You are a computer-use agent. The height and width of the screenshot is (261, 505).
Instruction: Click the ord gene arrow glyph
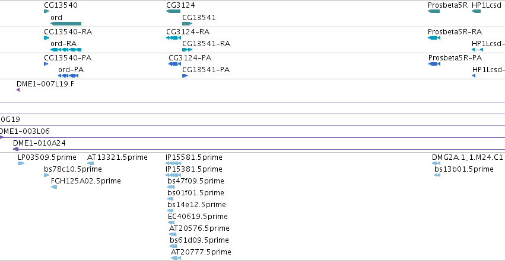66,24
